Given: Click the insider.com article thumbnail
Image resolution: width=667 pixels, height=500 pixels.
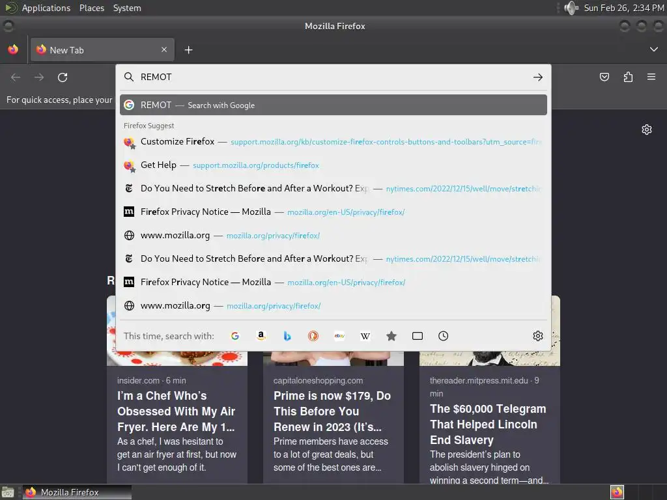Looking at the screenshot, I should [x=177, y=358].
